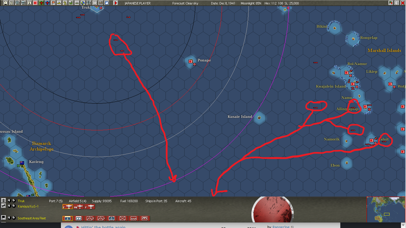Select the PA air group icon
This screenshot has height=228, width=406.
pos(79,207)
